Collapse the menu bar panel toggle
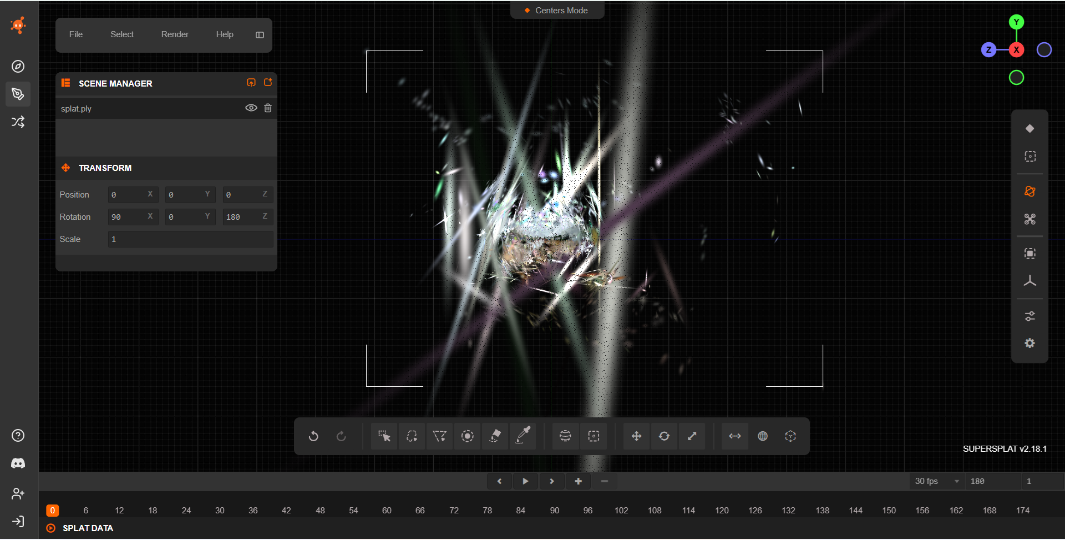The height and width of the screenshot is (540, 1065). pos(260,35)
